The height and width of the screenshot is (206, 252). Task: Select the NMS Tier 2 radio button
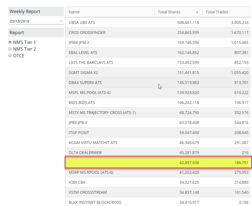tap(10, 49)
